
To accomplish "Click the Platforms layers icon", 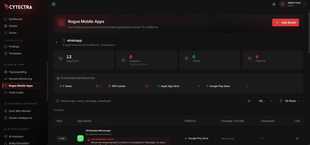I will (250, 58).
